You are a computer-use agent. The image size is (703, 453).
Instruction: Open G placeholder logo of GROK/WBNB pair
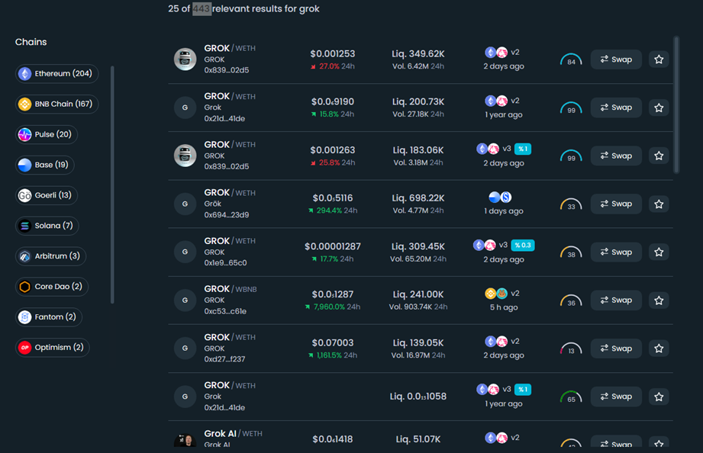185,300
